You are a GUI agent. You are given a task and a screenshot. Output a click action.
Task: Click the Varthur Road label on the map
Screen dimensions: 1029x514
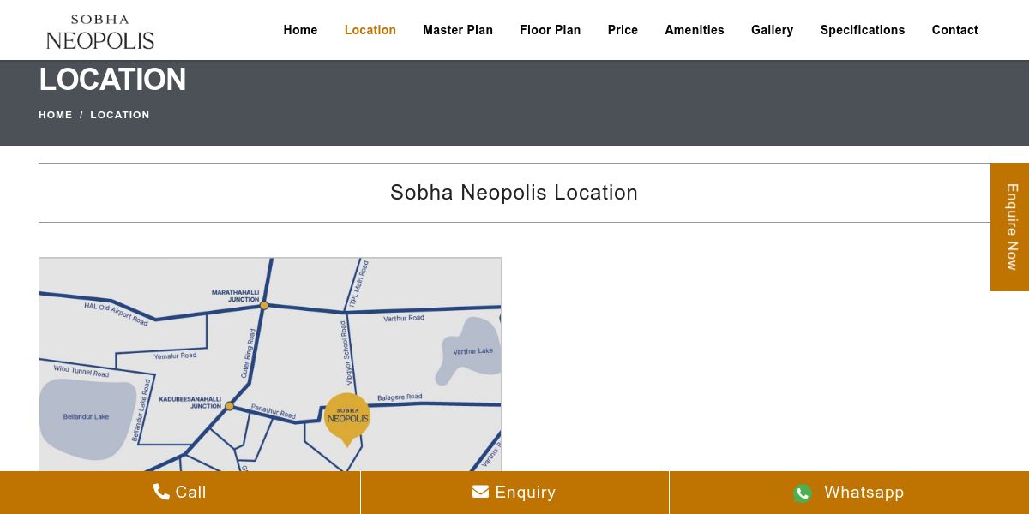pos(404,318)
